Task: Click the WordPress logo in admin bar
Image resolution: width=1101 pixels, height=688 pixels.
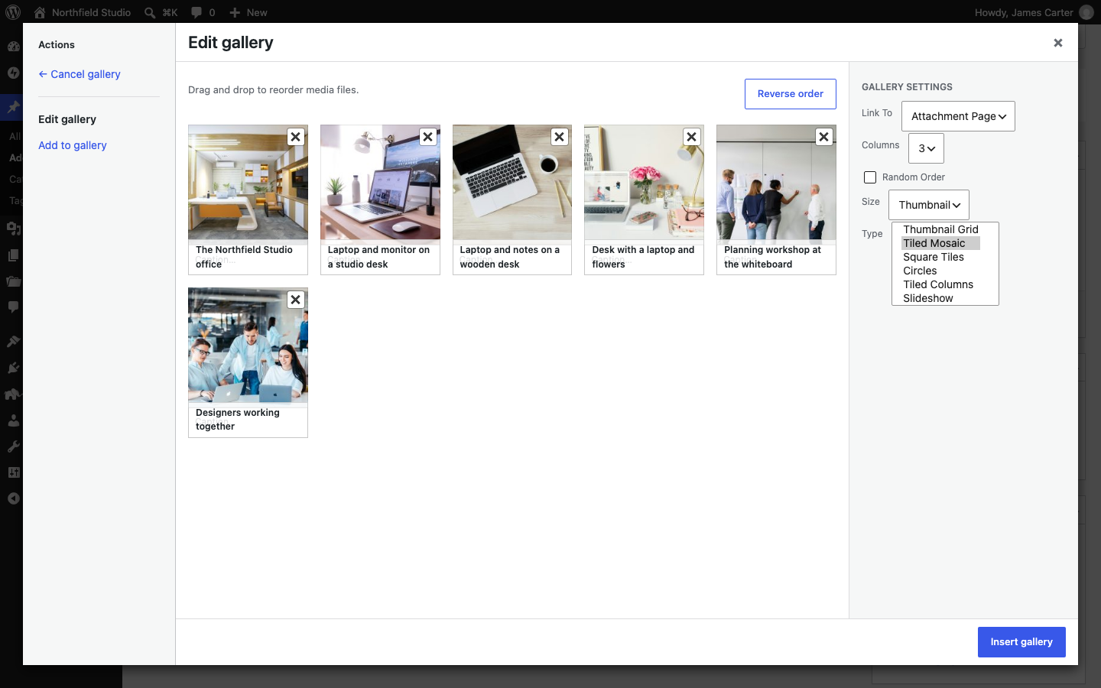Action: 13,12
